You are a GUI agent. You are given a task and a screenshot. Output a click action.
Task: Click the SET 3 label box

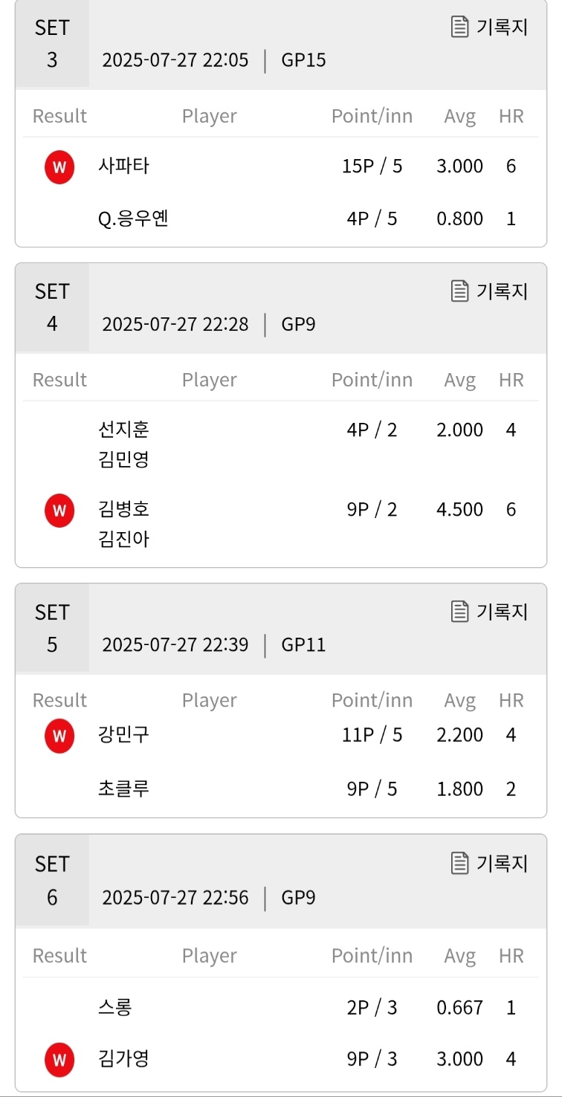point(52,44)
